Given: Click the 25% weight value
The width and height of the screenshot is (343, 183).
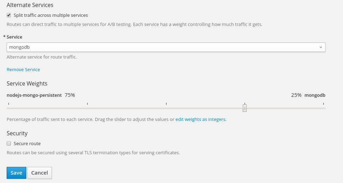Looking at the screenshot, I should [x=296, y=95].
